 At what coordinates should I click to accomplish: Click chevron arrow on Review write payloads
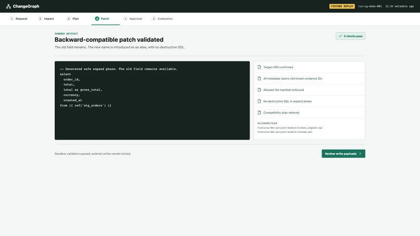[x=360, y=154]
